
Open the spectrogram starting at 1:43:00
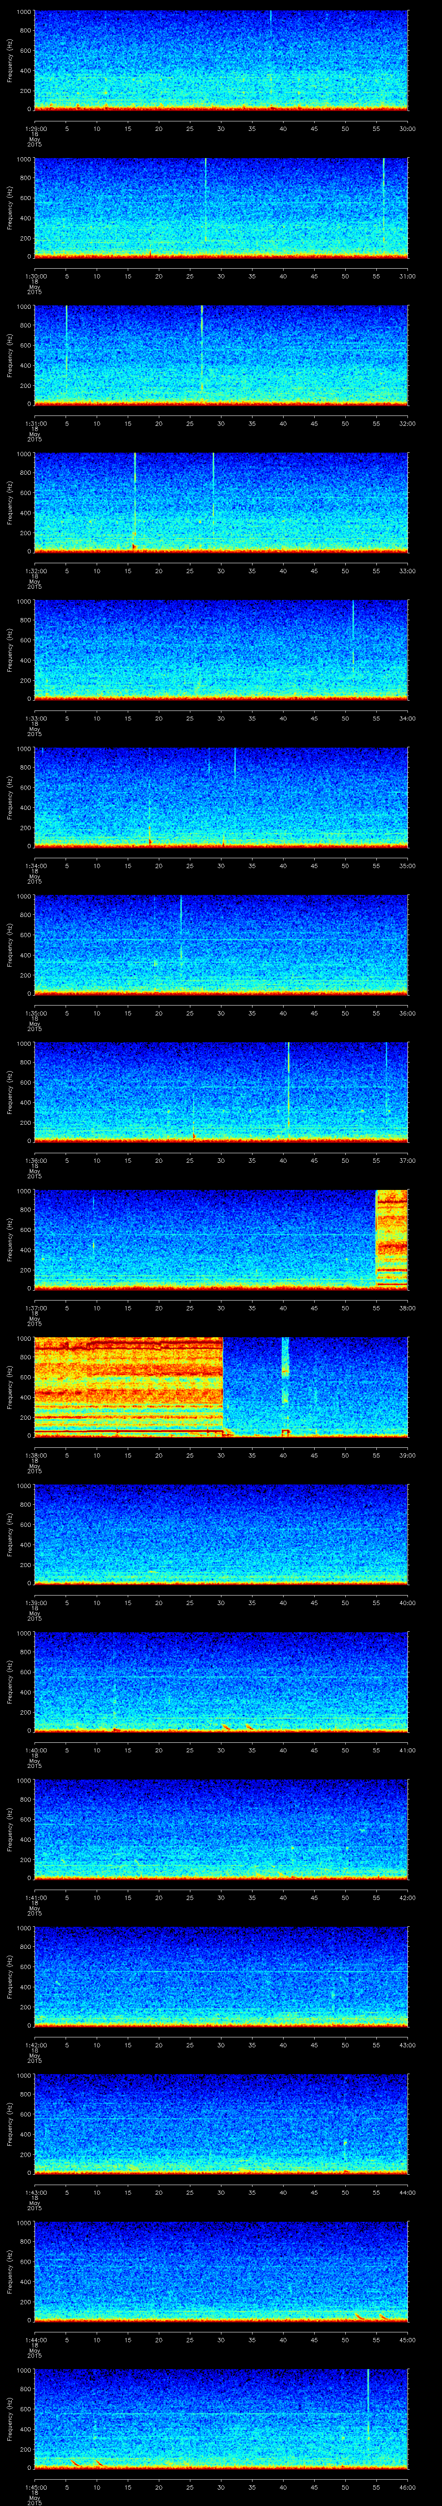pyautogui.click(x=221, y=2125)
